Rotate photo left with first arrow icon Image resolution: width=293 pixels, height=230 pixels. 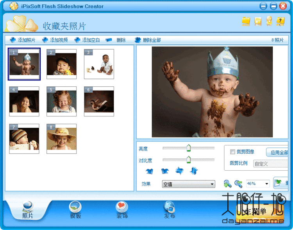[x=149, y=171]
